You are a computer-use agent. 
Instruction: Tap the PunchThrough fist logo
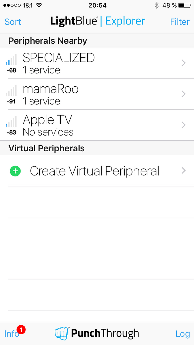62,333
